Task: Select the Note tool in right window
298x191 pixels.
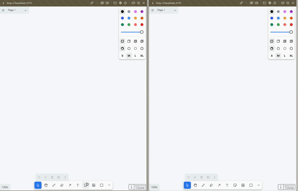Action: click(235, 185)
